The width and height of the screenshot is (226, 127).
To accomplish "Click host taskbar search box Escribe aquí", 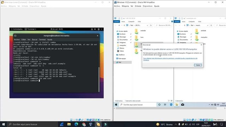I will click(32, 124).
